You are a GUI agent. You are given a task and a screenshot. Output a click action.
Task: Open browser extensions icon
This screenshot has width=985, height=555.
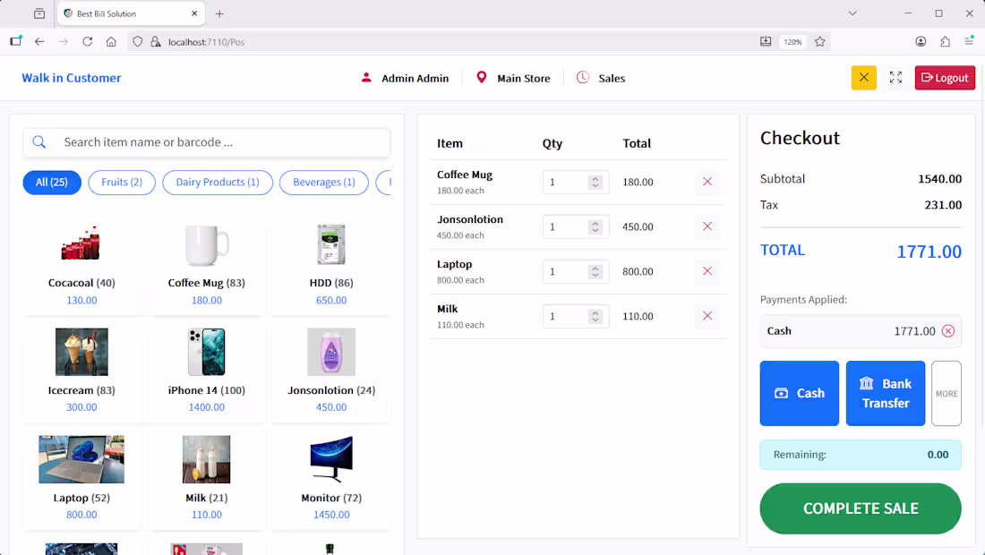coord(945,41)
